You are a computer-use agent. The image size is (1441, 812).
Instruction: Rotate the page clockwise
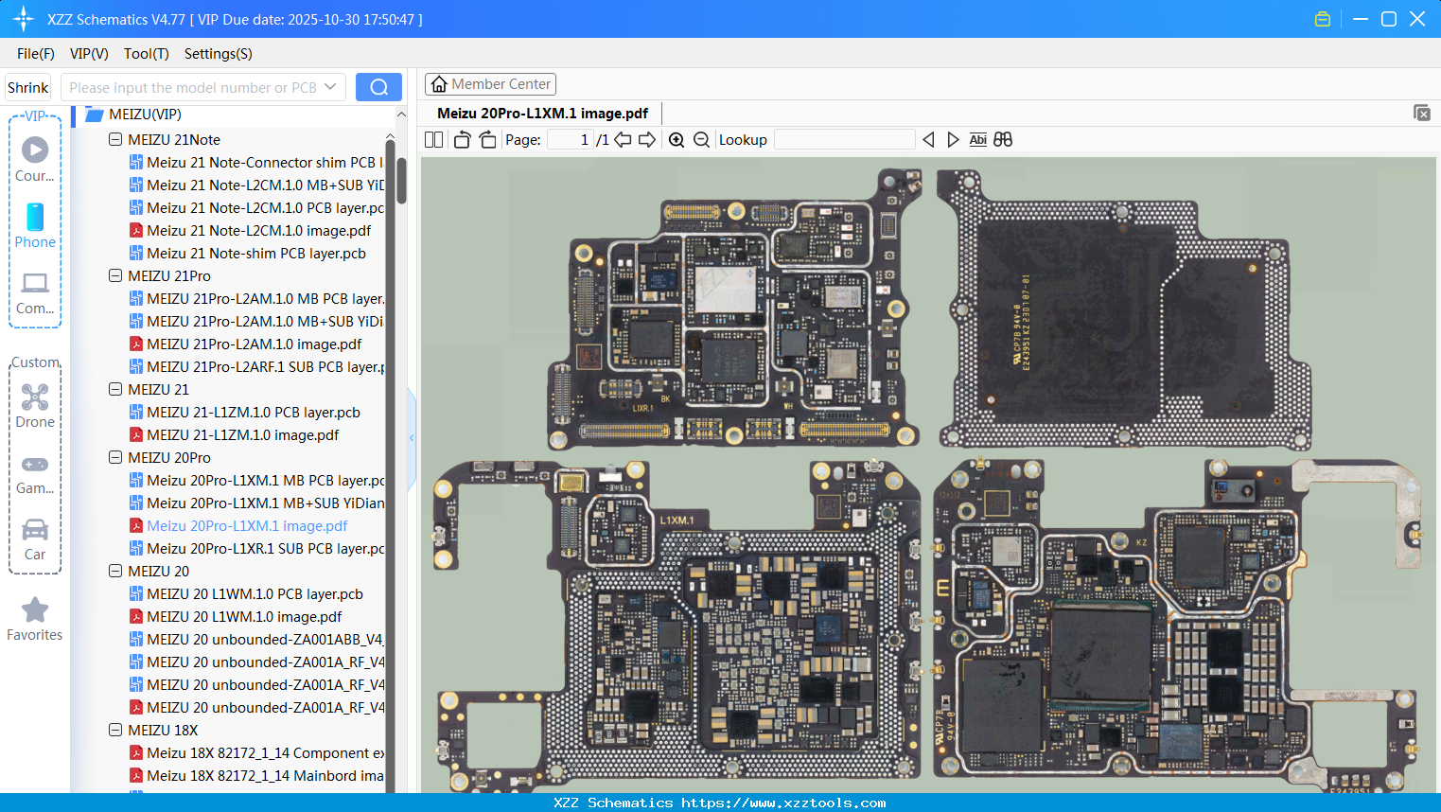pos(487,140)
